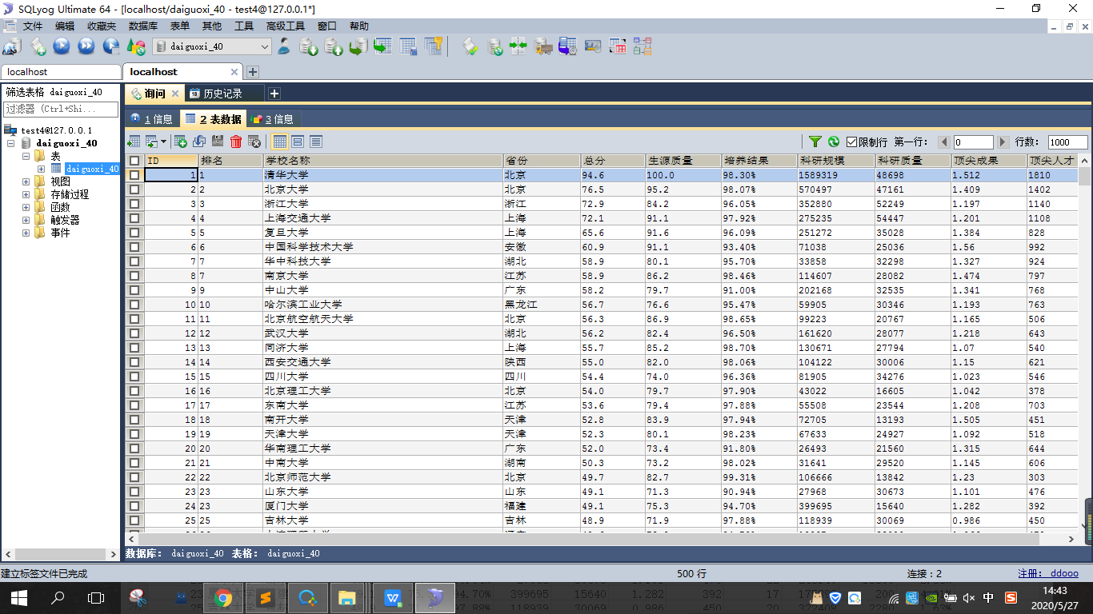Click the green filter funnel icon

pyautogui.click(x=815, y=142)
